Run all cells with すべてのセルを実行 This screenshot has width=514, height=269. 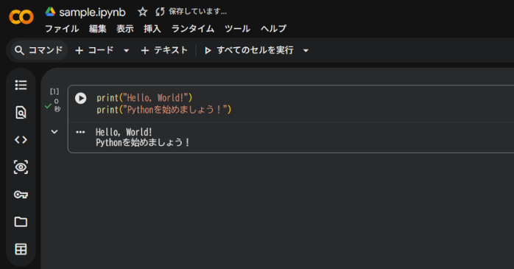pyautogui.click(x=249, y=50)
